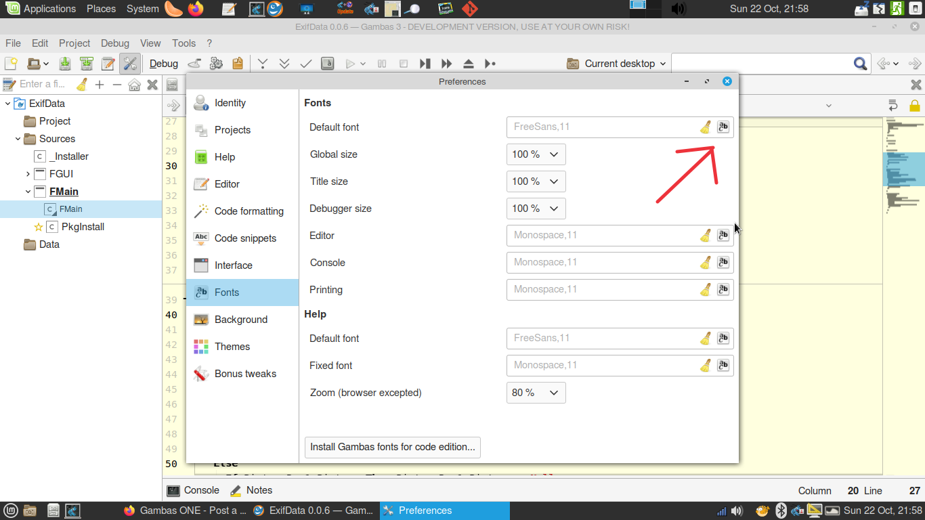The width and height of the screenshot is (925, 520).
Task: Clear the Console font with broom icon
Action: (706, 263)
